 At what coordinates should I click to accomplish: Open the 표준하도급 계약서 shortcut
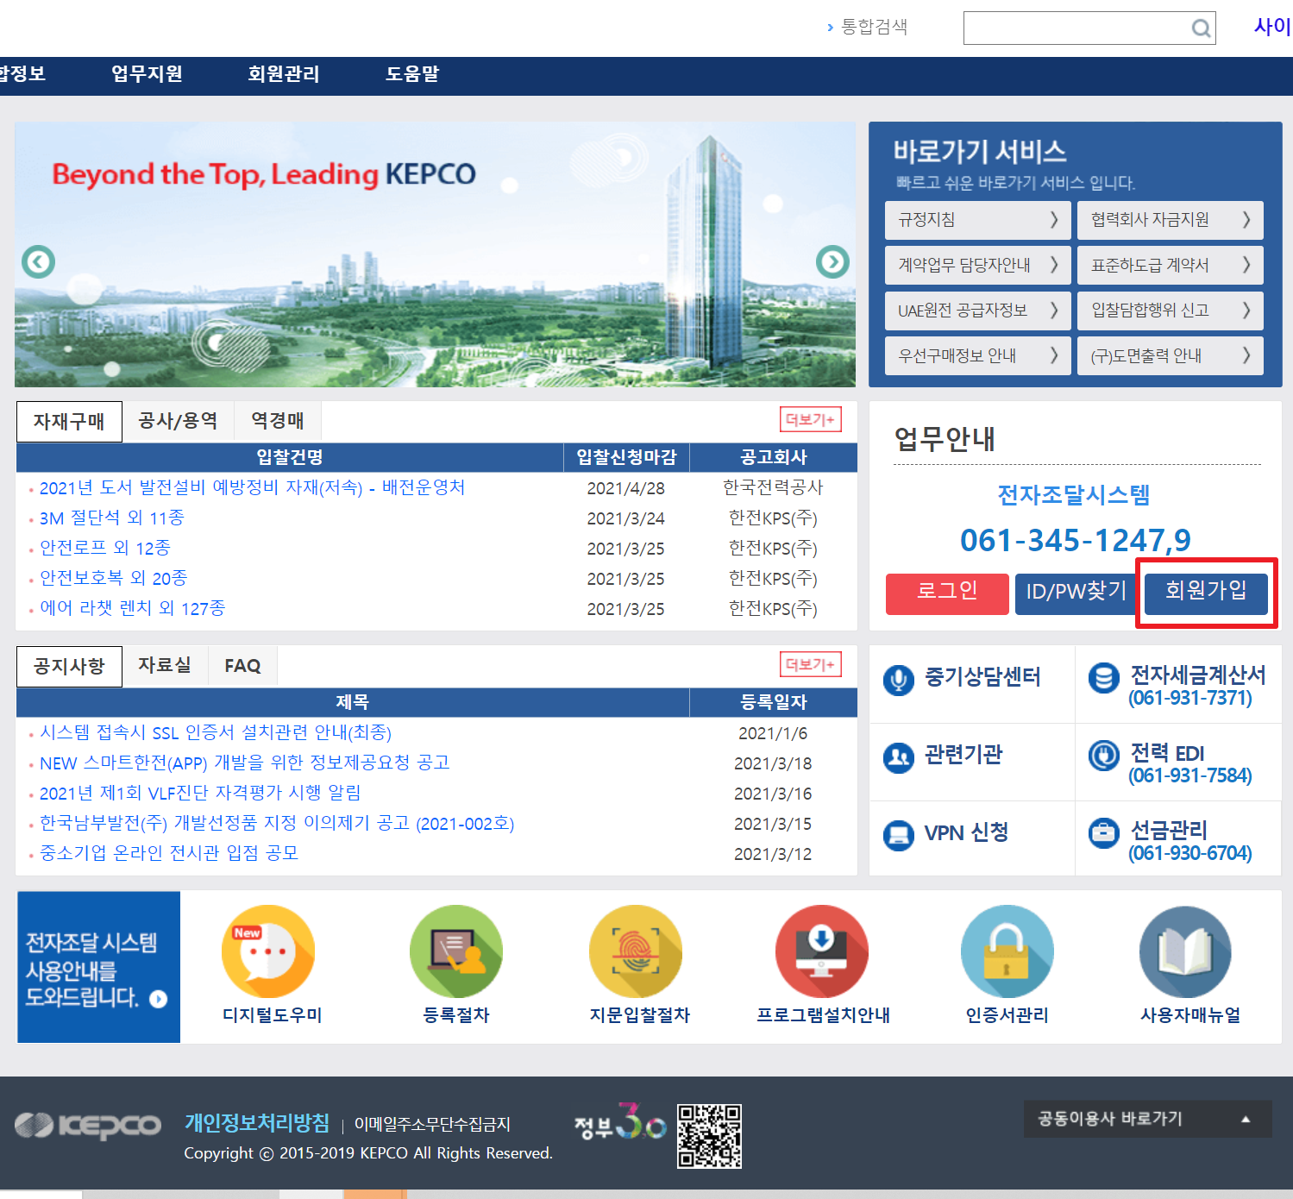pyautogui.click(x=1170, y=265)
